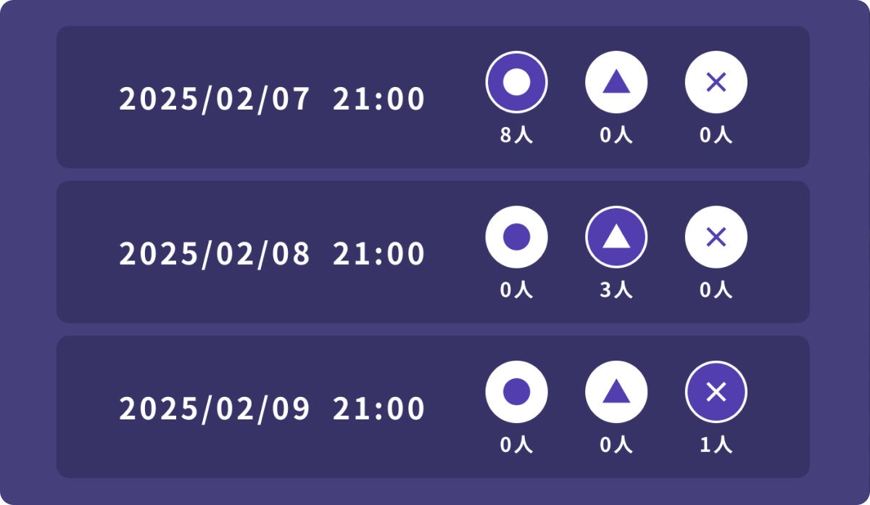Open the 3人 count under 02/08 triangle
Image resolution: width=870 pixels, height=505 pixels.
point(616,290)
